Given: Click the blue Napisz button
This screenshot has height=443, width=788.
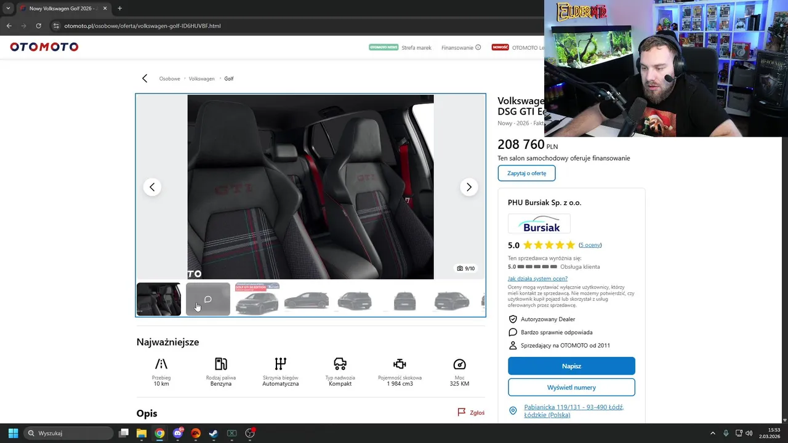Looking at the screenshot, I should pyautogui.click(x=571, y=366).
